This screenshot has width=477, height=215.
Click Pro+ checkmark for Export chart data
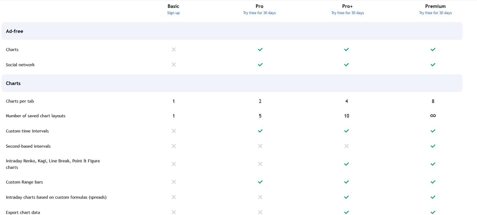pyautogui.click(x=346, y=212)
